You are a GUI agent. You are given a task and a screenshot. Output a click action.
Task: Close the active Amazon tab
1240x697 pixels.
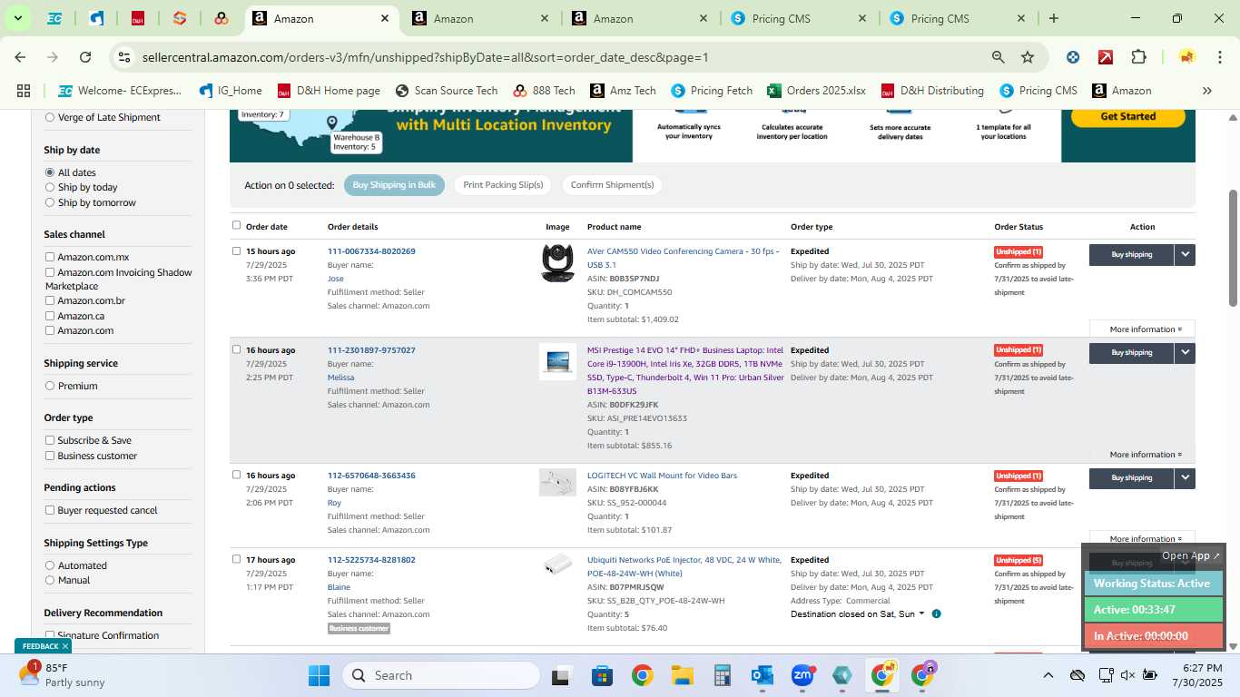(x=385, y=18)
